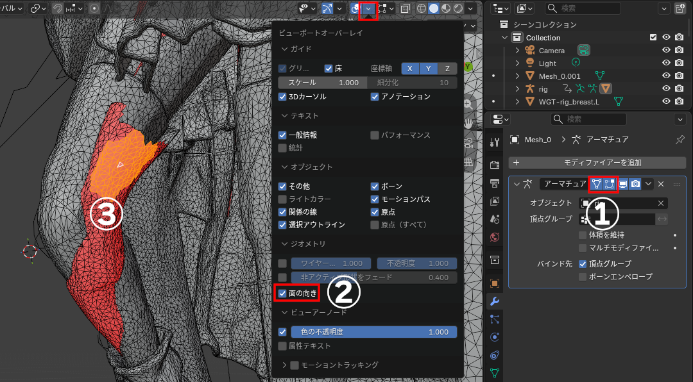Open the viewport overlays dropdown arrow
The height and width of the screenshot is (382, 693).
[x=368, y=8]
